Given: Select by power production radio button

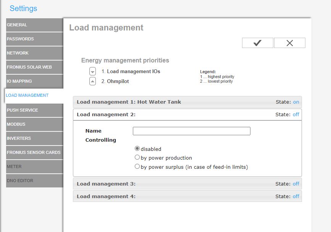Looking at the screenshot, I should [x=137, y=157].
